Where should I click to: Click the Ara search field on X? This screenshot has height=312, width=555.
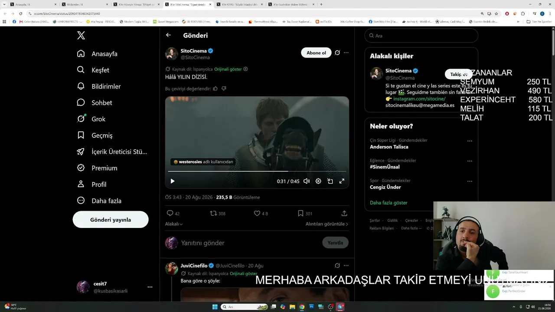tap(421, 36)
